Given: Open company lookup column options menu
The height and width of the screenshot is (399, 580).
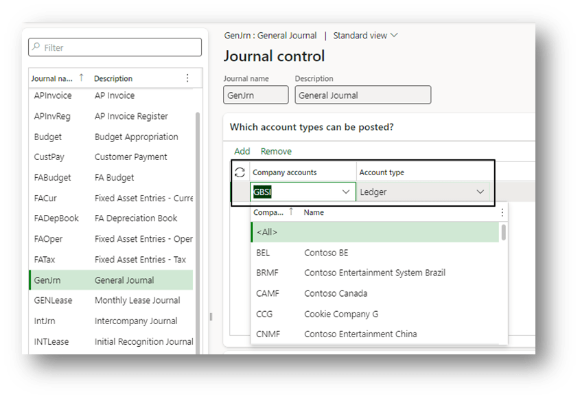Looking at the screenshot, I should point(502,213).
